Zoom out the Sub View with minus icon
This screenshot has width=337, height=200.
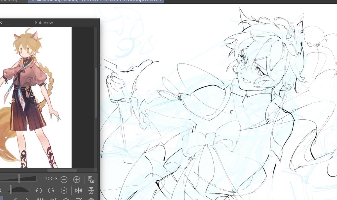click(64, 179)
